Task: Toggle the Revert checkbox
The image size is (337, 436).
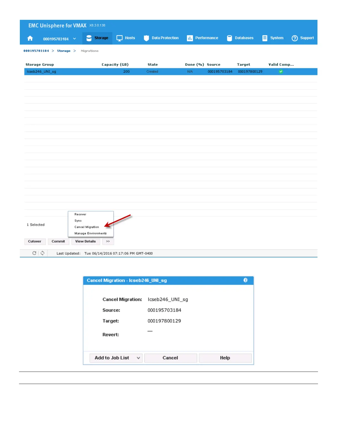Action: point(150,331)
